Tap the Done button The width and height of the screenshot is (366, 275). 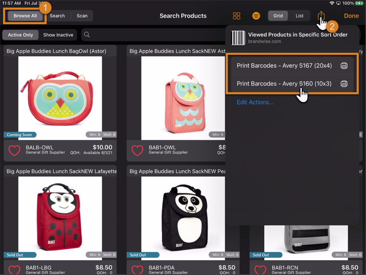point(351,16)
